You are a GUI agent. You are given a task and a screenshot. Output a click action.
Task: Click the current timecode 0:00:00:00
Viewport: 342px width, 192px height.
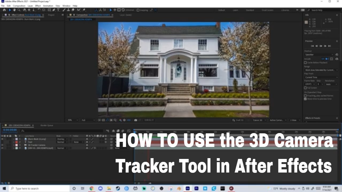point(10,130)
